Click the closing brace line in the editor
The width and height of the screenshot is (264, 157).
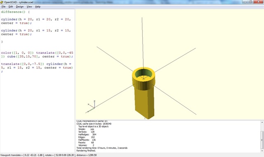[x=2, y=42]
